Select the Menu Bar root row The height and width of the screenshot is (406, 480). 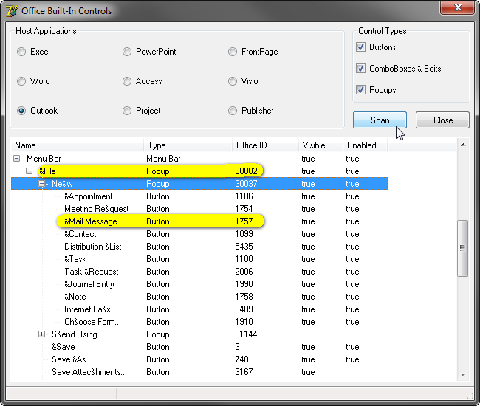click(x=199, y=159)
